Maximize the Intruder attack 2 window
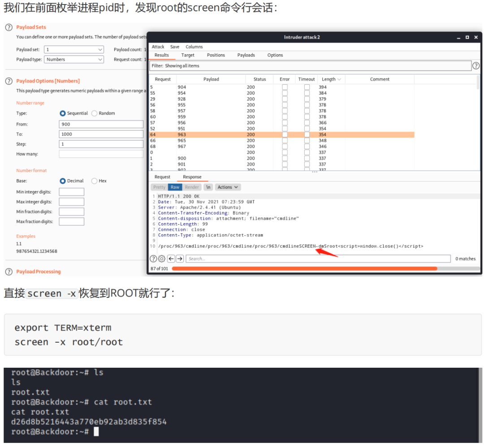The width and height of the screenshot is (484, 447). [x=467, y=37]
